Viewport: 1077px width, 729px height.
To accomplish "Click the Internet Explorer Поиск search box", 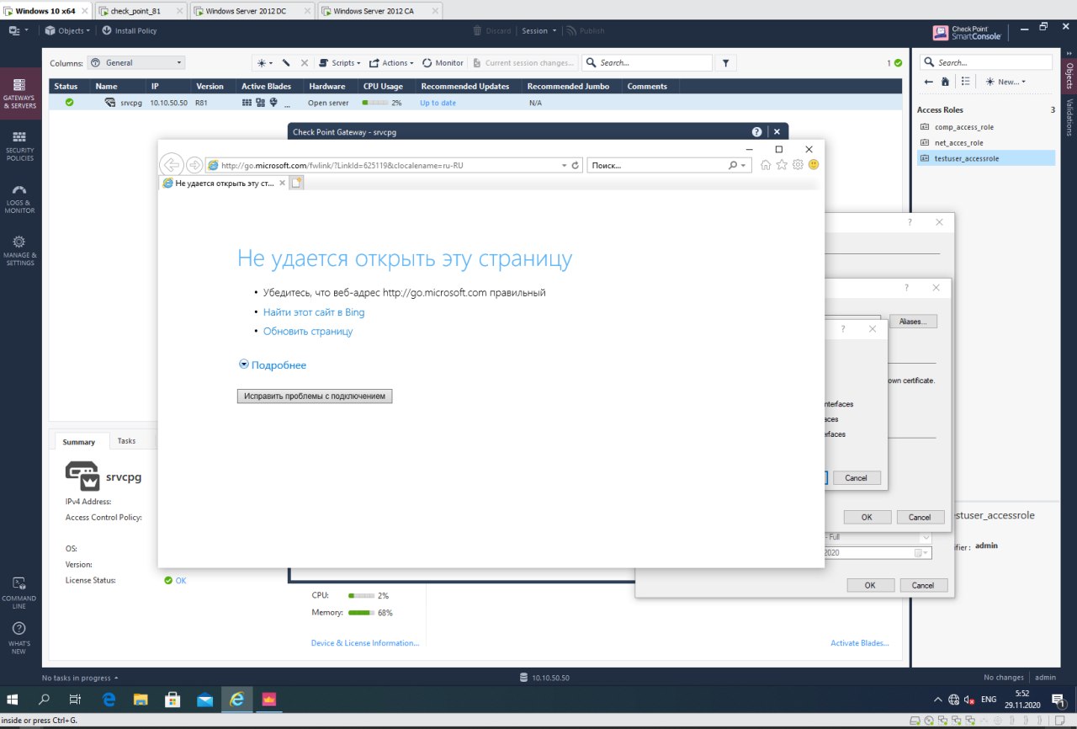I will click(669, 166).
